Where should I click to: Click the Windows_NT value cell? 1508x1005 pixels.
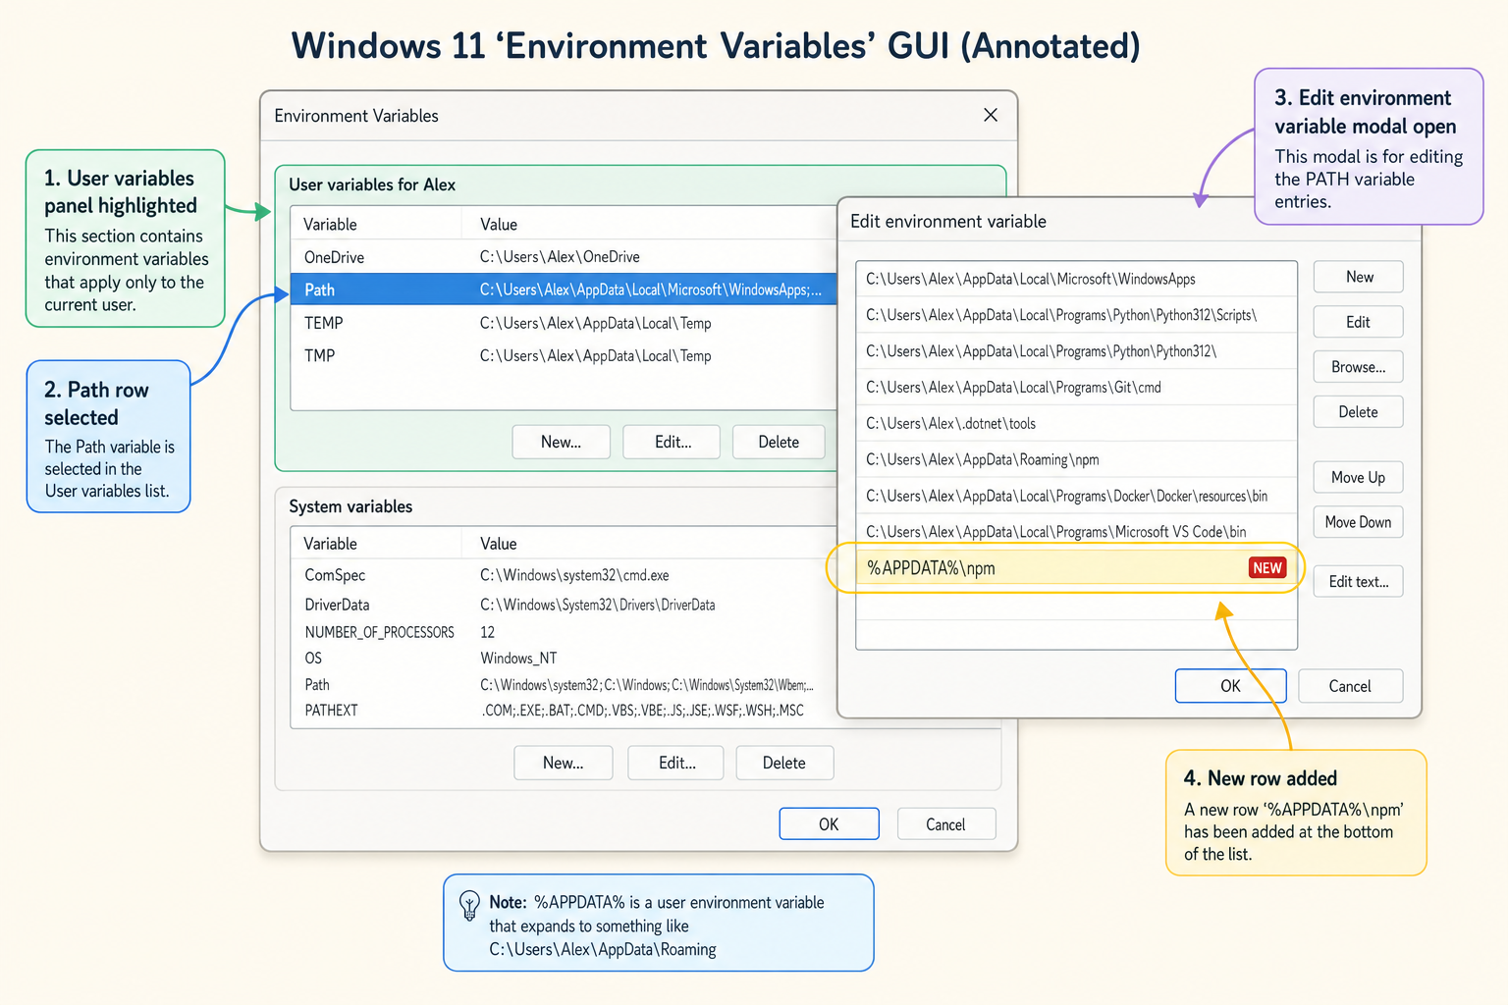coord(518,658)
